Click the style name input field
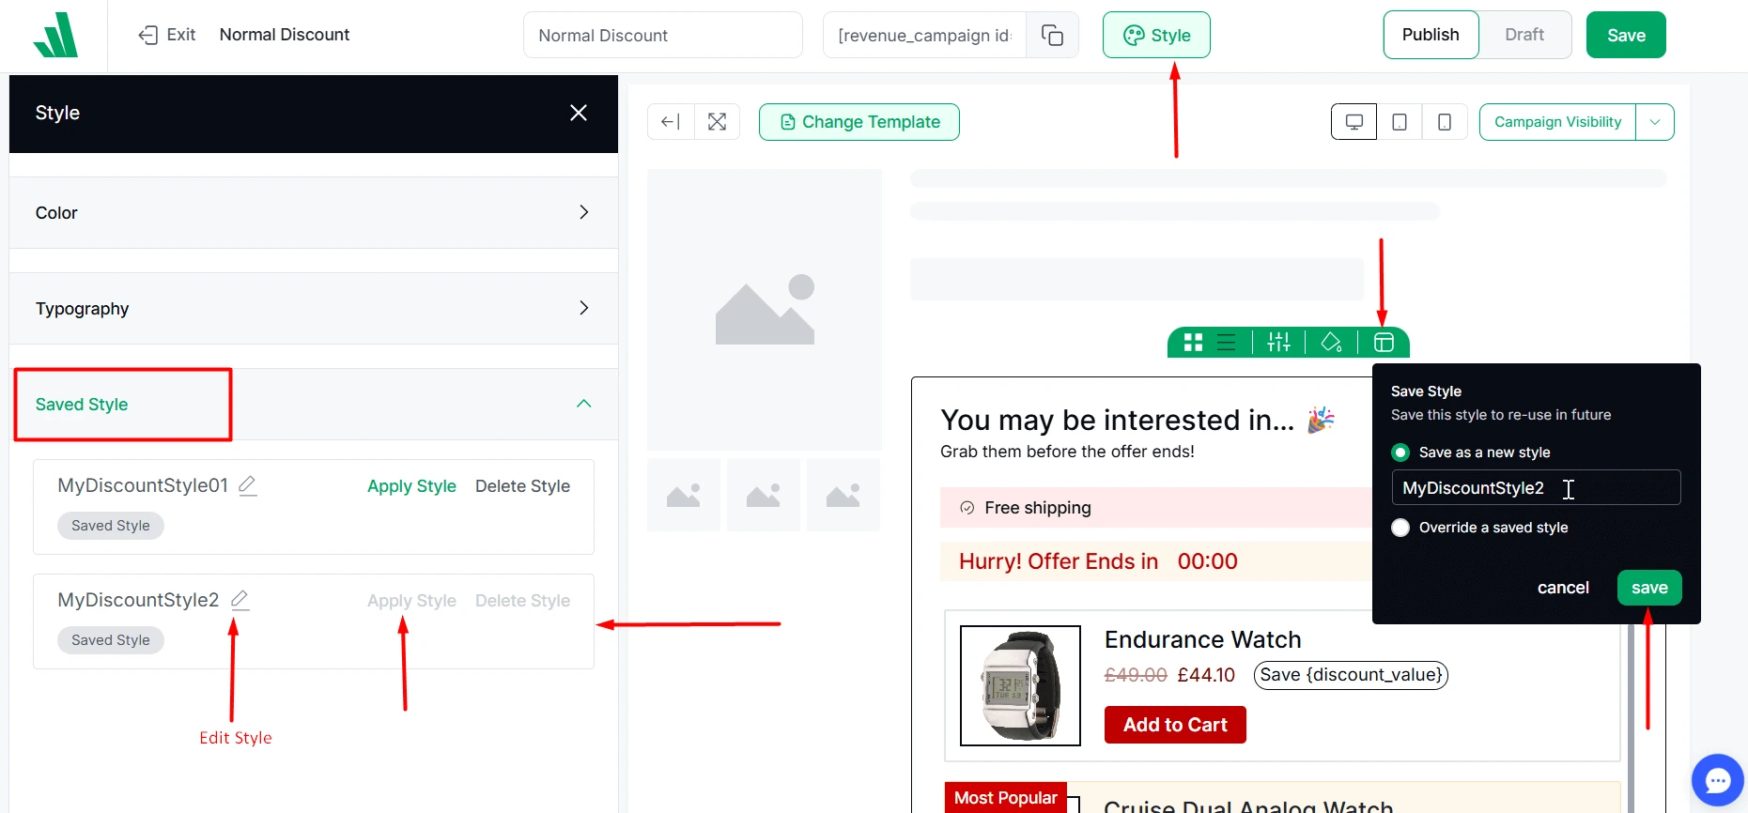The width and height of the screenshot is (1748, 813). (x=1535, y=488)
